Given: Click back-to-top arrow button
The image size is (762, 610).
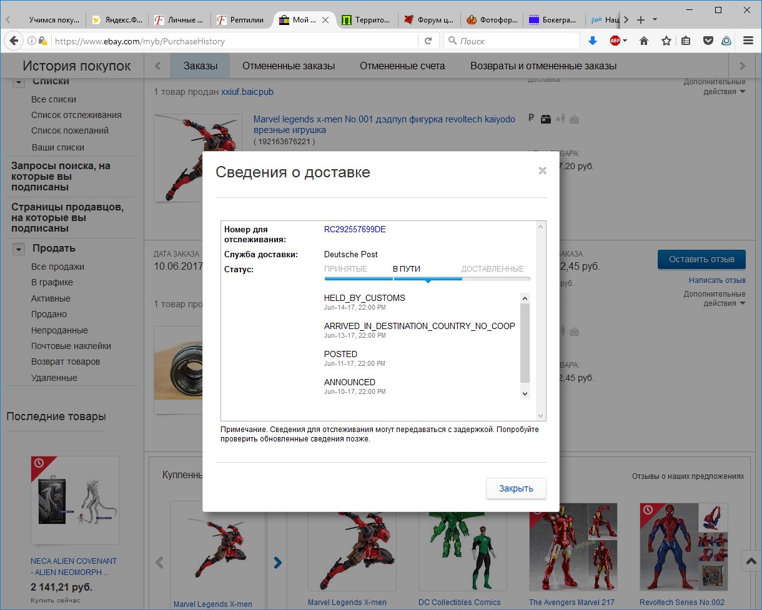Looking at the screenshot, I should pyautogui.click(x=750, y=561).
